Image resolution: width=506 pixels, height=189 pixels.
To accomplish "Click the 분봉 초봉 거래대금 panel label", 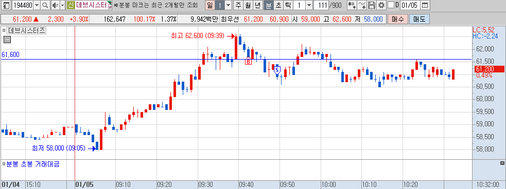I will 33,164.
